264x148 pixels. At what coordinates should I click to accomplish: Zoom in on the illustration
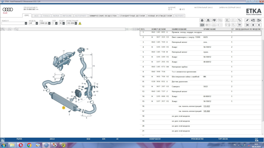[3, 29]
